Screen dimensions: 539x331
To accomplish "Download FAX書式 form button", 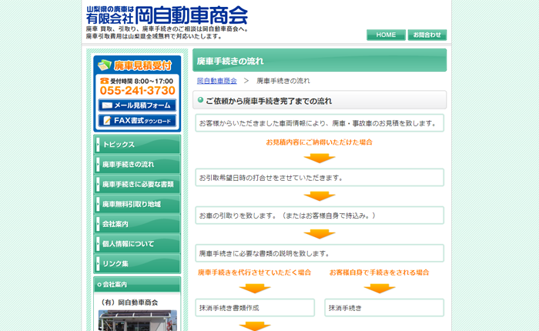I will (x=137, y=121).
